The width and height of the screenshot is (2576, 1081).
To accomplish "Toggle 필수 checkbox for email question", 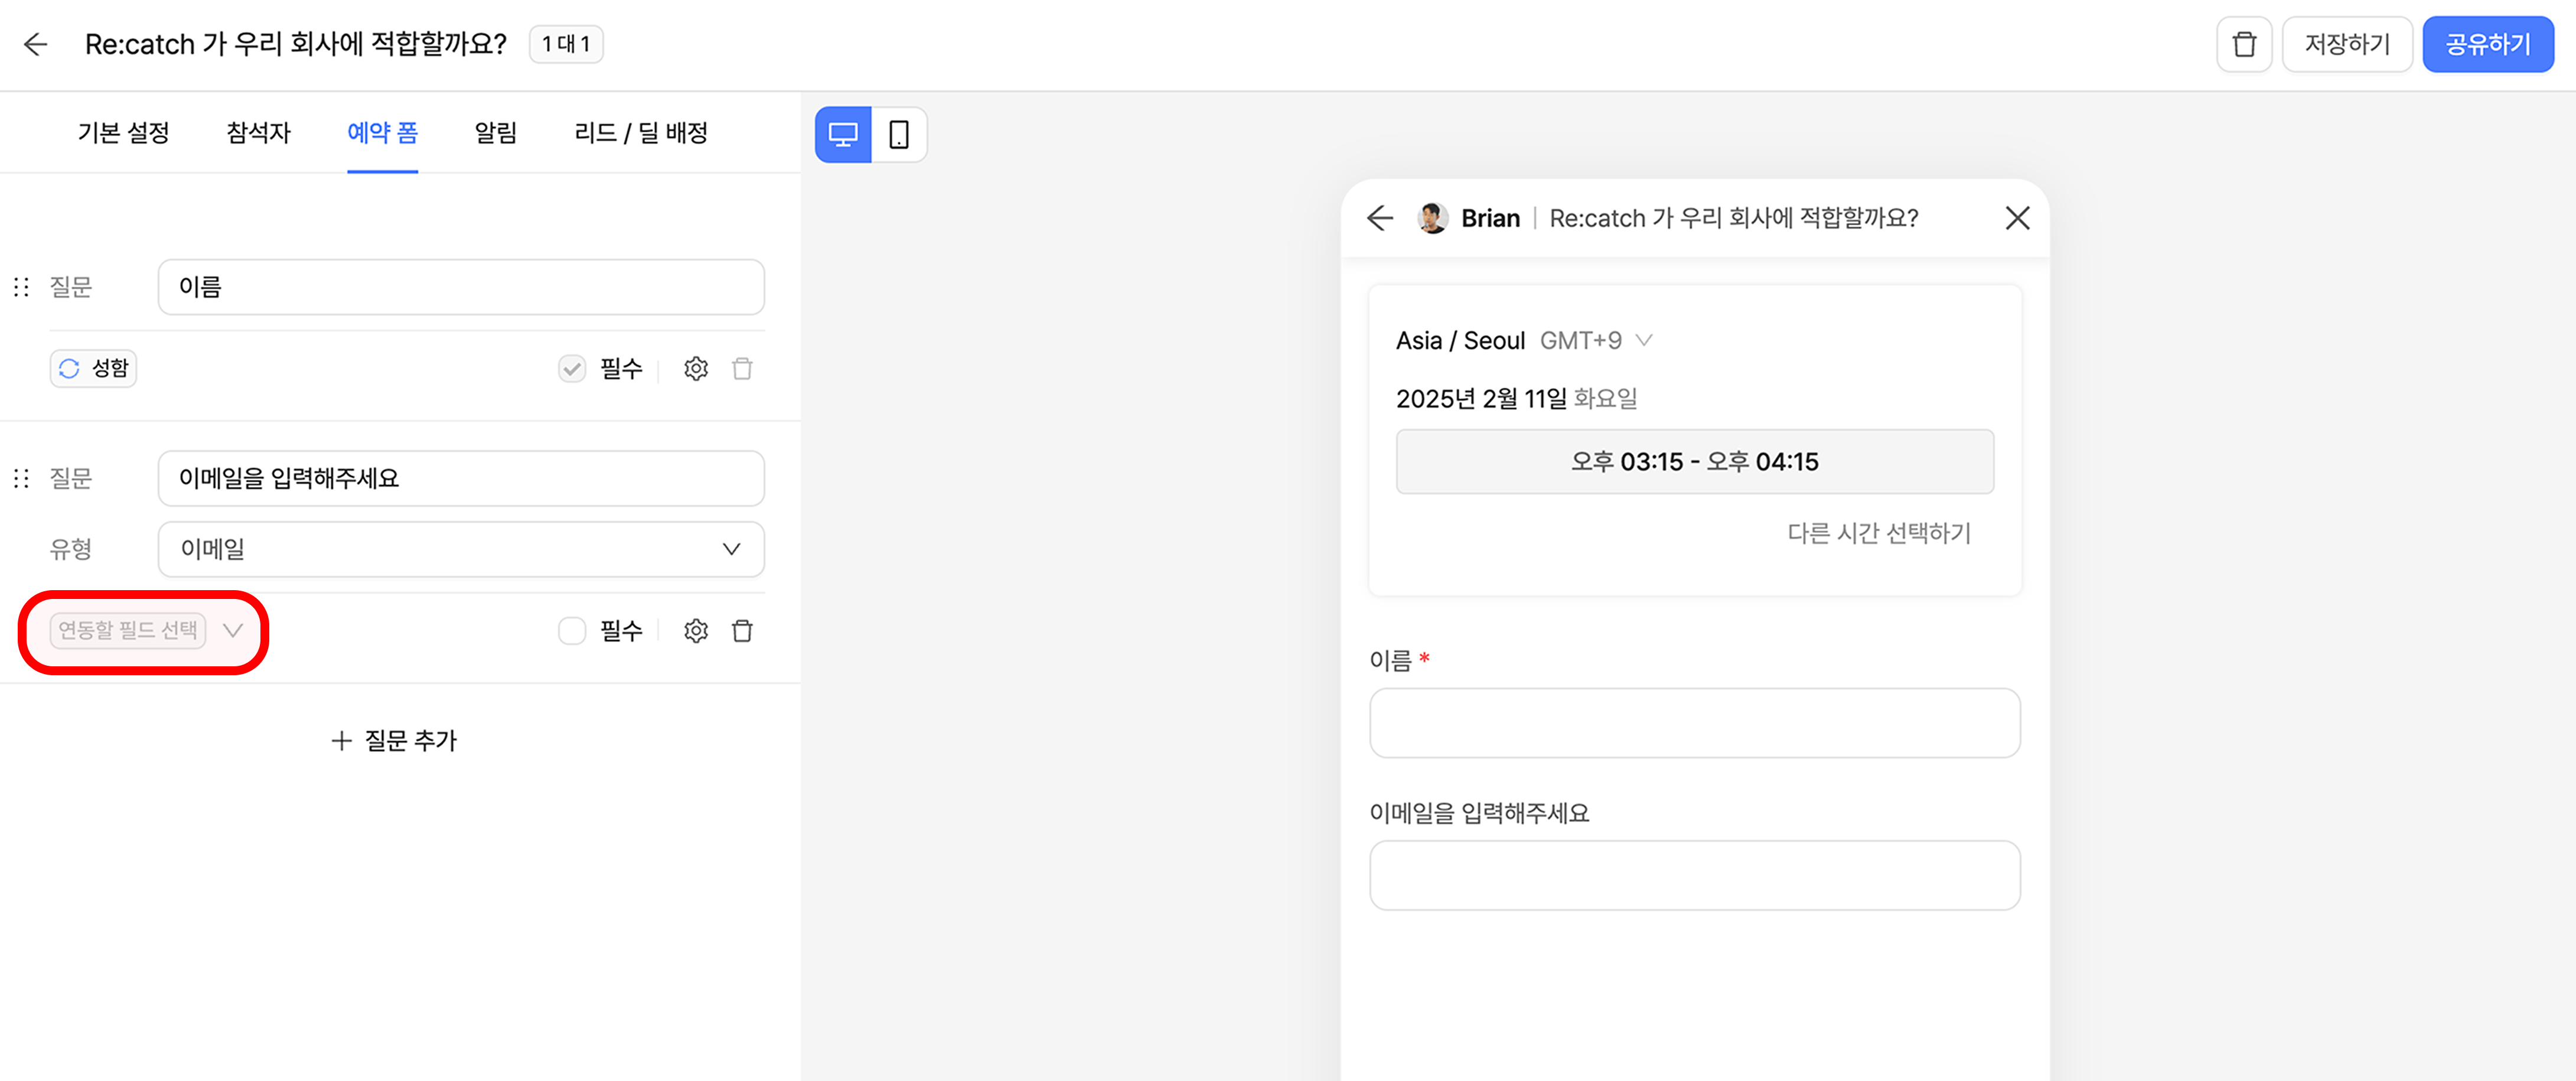I will pos(572,630).
